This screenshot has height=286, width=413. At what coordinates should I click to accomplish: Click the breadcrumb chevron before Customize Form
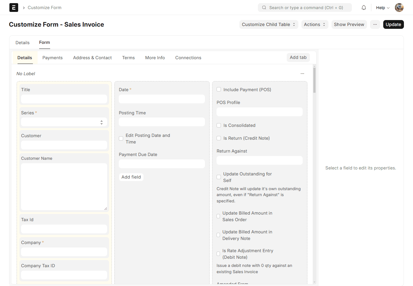click(x=24, y=8)
